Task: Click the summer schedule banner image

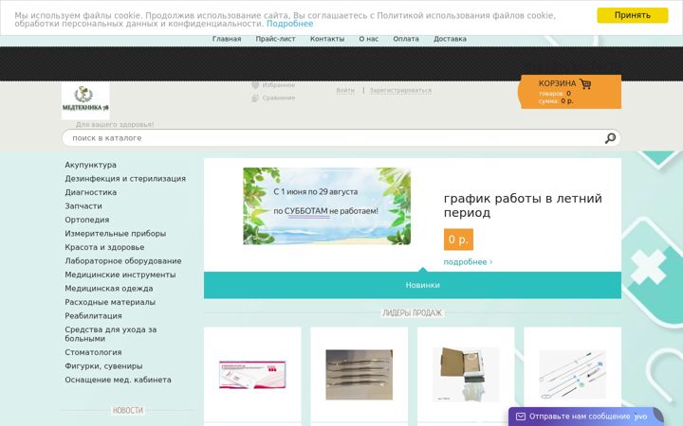Action: 326,206
